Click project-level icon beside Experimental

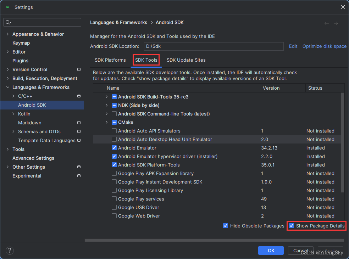click(x=79, y=176)
